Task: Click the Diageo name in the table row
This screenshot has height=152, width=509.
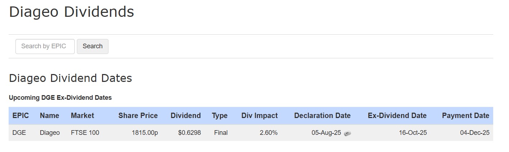Action: pos(50,133)
